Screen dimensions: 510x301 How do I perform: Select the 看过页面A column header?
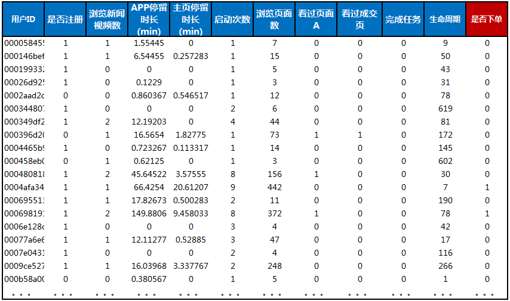point(316,19)
